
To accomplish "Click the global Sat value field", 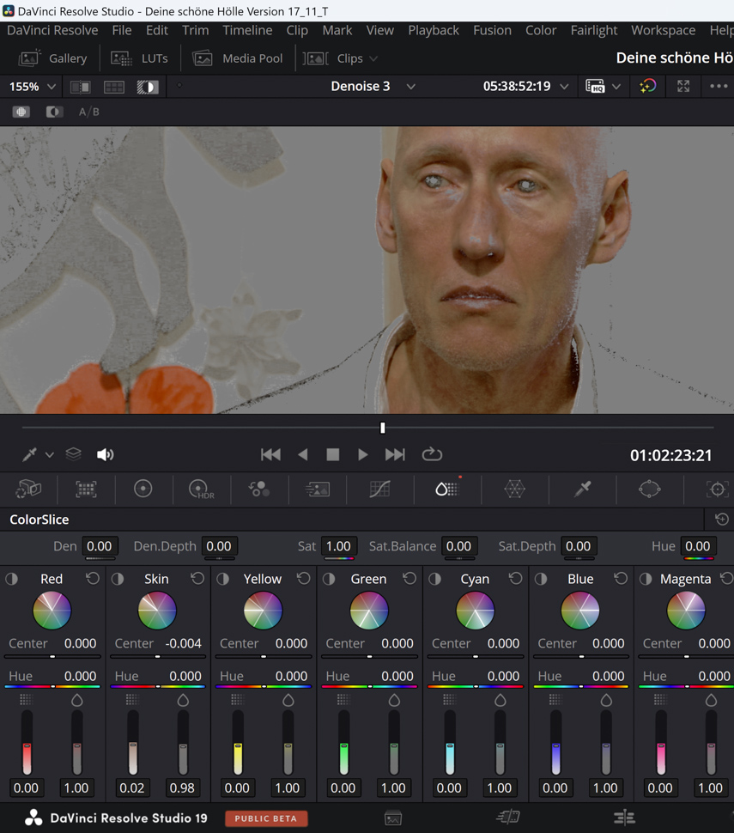I will point(338,546).
